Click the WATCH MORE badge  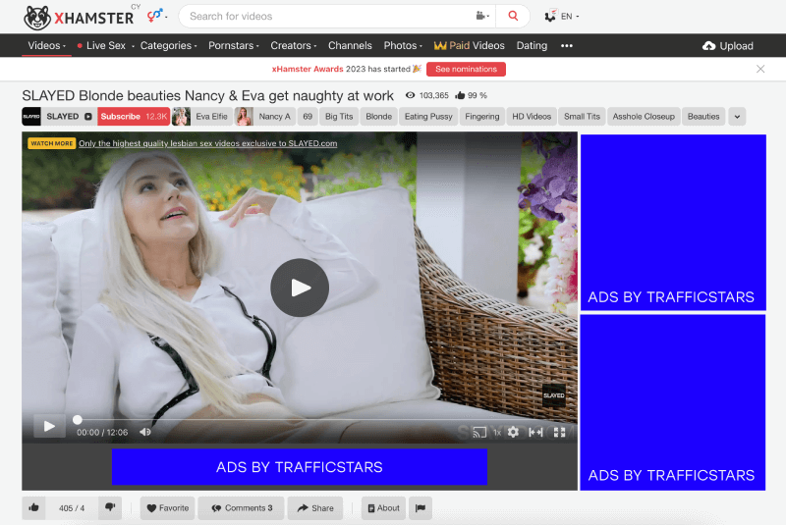(x=52, y=143)
